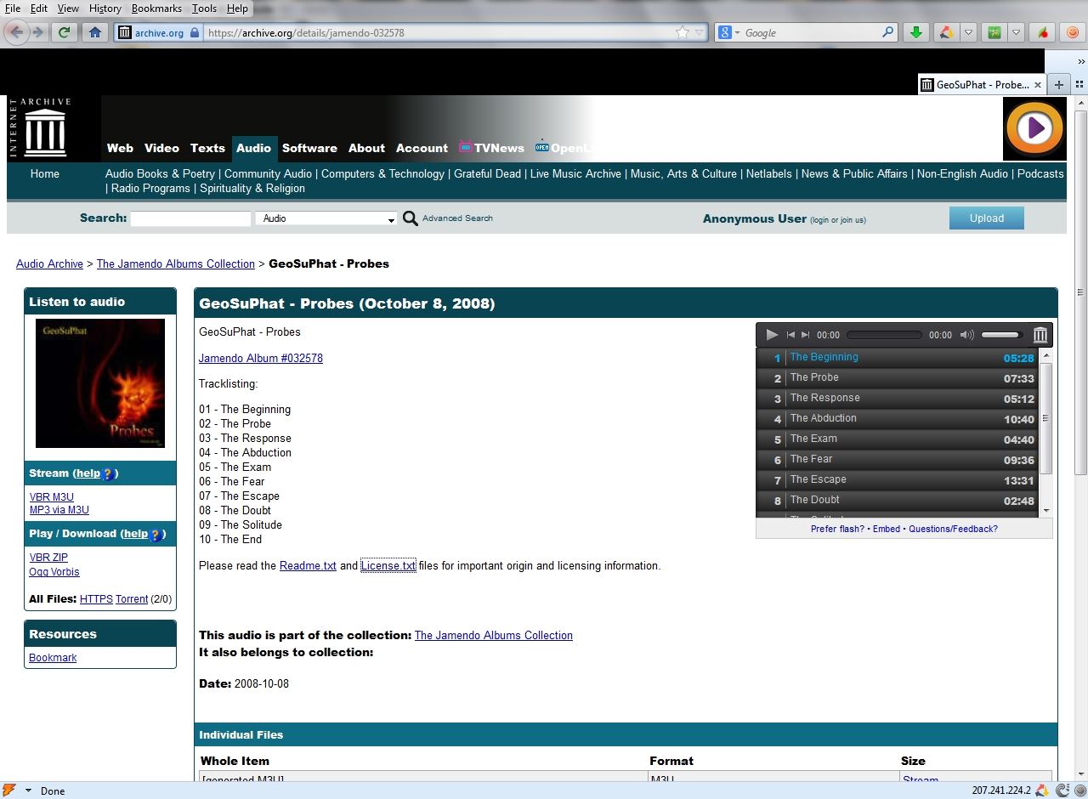Screen dimensions: 1088x799
Task: Close the GeoSuPhat - Probes tab
Action: click(x=1038, y=85)
